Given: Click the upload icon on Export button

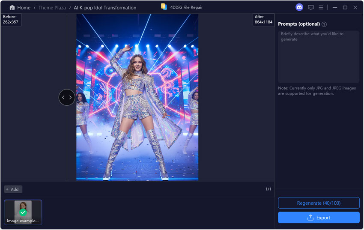Looking at the screenshot, I should pyautogui.click(x=310, y=218).
